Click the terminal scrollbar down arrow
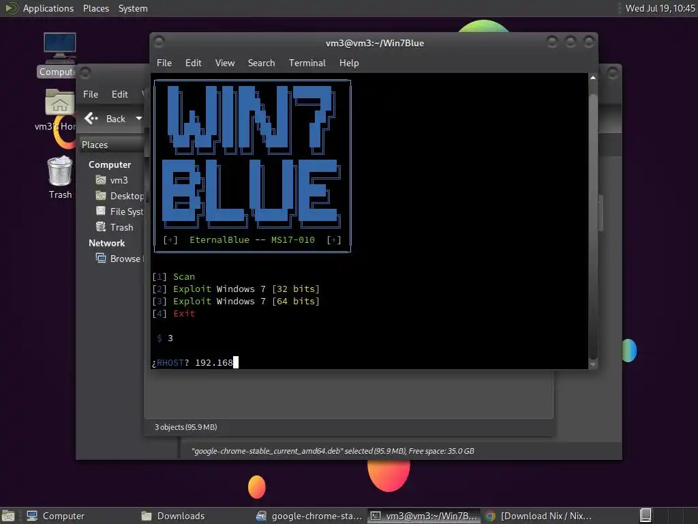 pyautogui.click(x=593, y=364)
